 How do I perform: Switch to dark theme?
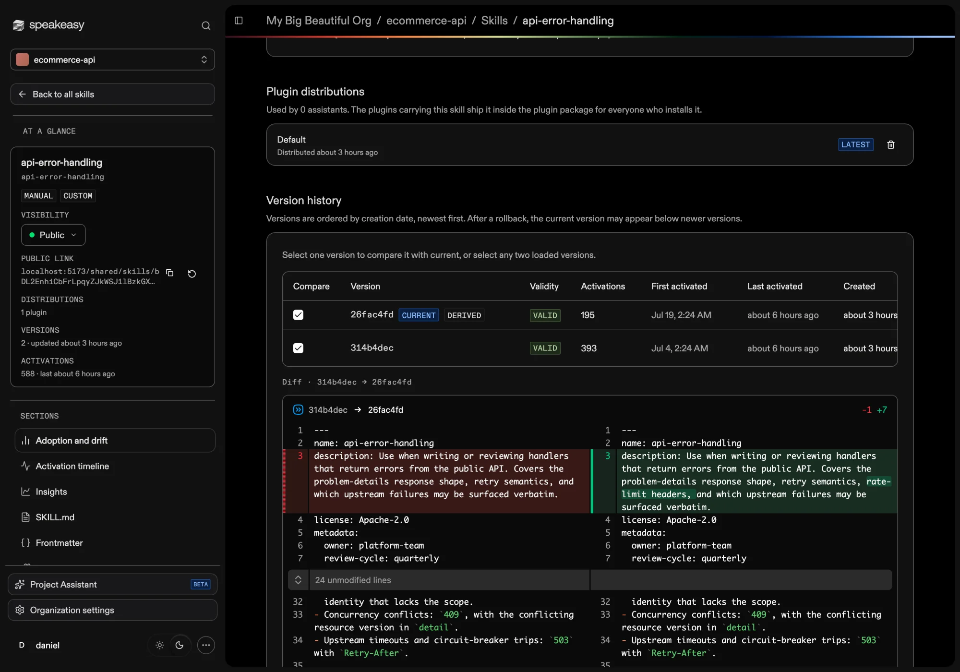(x=180, y=645)
